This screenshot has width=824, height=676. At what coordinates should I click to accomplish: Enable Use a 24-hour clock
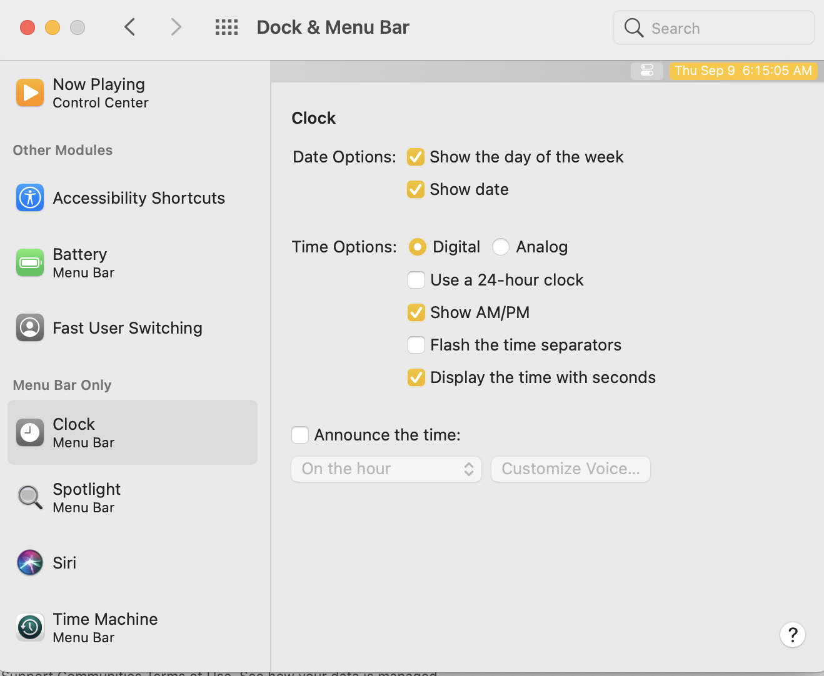click(416, 280)
